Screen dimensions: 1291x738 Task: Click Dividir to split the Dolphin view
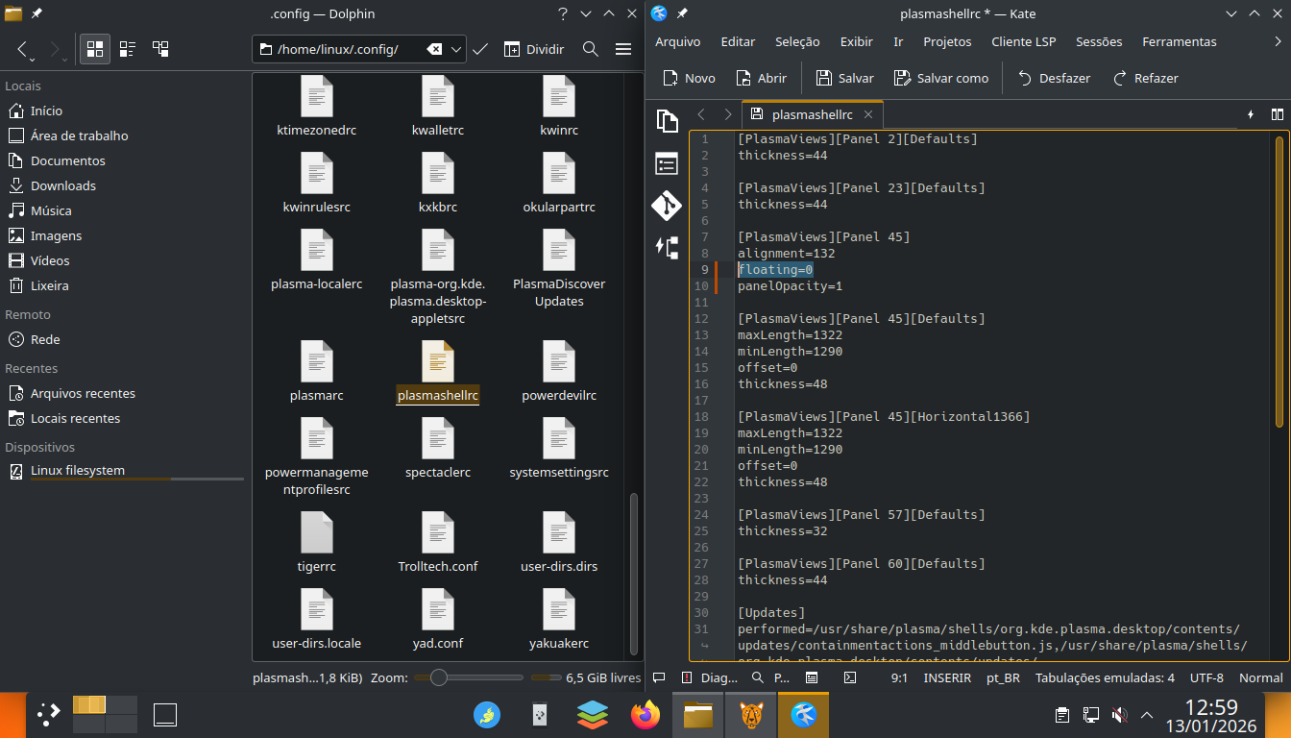pos(534,49)
